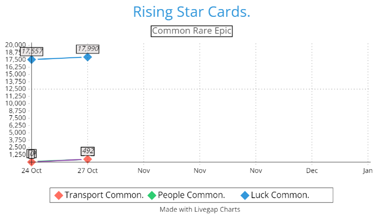This screenshot has height=216, width=385.
Task: Click the Jan x-axis label
Action: [368, 171]
